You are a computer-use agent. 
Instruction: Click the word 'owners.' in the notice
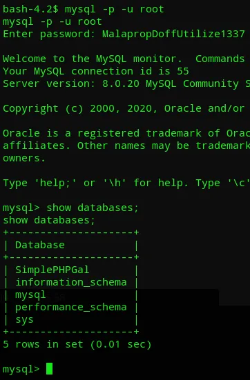24,158
